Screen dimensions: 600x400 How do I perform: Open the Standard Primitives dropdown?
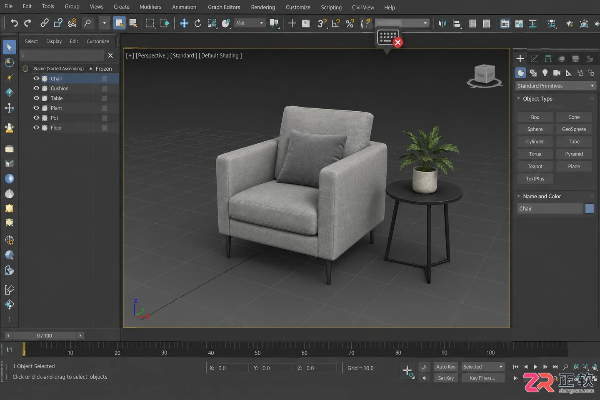(x=556, y=86)
